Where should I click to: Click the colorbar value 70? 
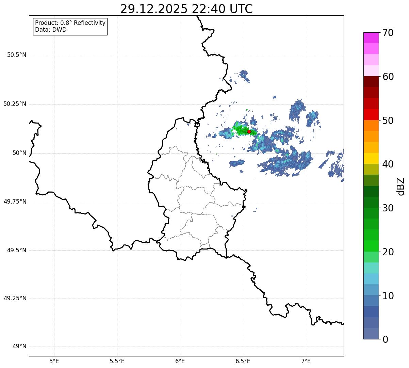tap(388, 33)
